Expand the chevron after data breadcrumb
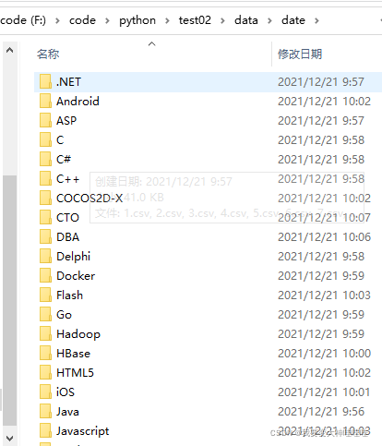382x446 pixels. [269, 21]
